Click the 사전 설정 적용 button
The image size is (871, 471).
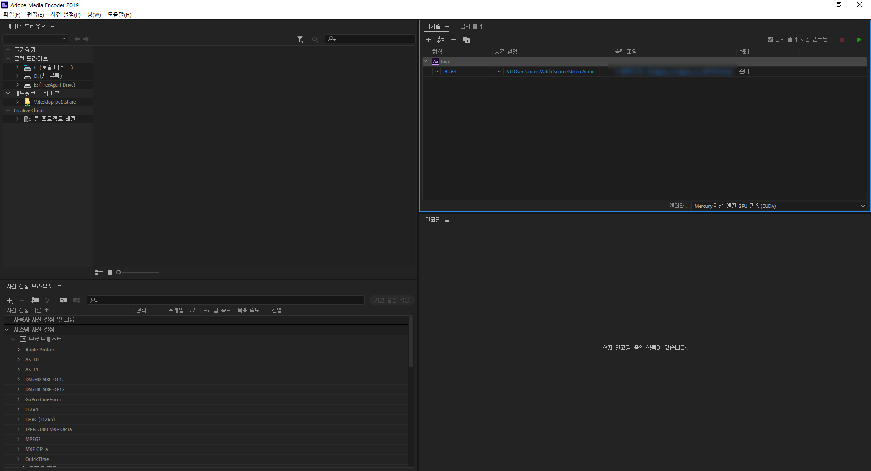[x=392, y=300]
